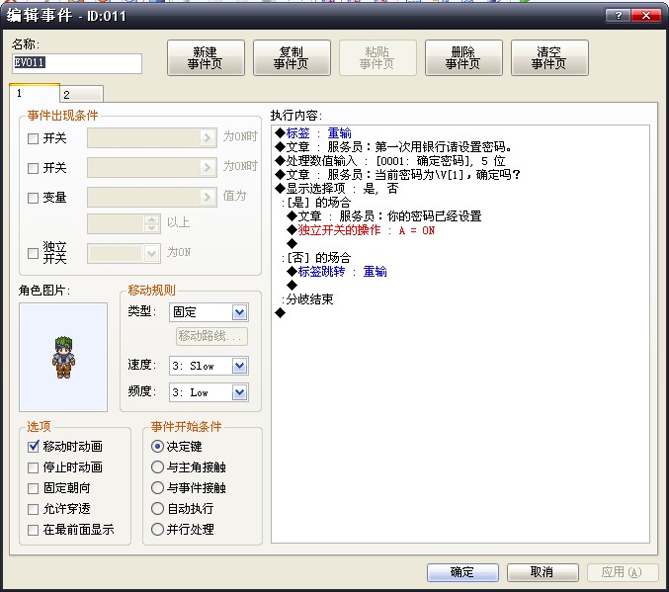Open the 独立开关 condition dropdown
Viewport: 669px width, 592px height.
click(151, 254)
